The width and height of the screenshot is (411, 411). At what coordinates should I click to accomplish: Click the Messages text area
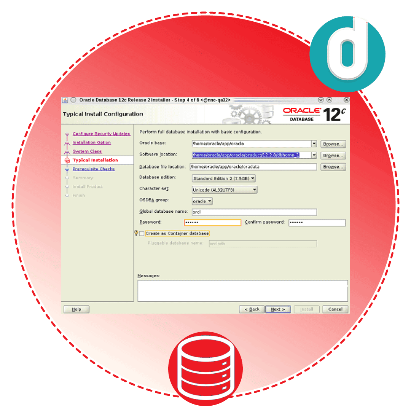tap(243, 291)
